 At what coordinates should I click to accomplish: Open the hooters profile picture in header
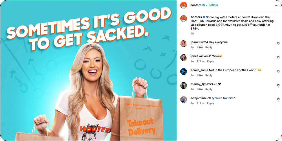tap(184, 5)
